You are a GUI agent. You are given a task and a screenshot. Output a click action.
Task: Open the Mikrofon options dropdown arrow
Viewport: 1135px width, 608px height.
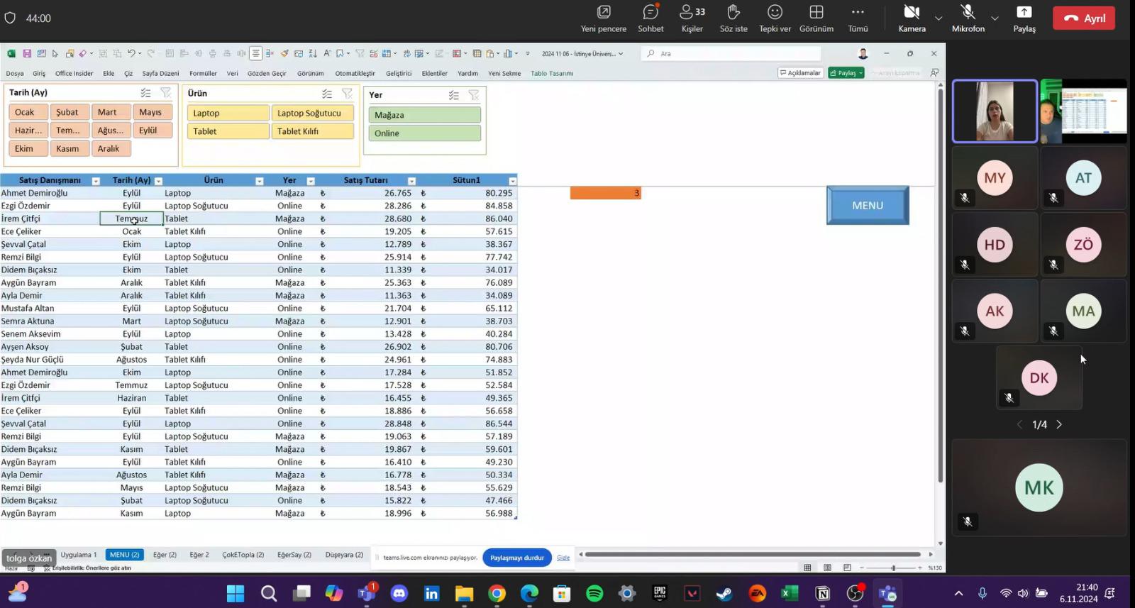tap(995, 18)
